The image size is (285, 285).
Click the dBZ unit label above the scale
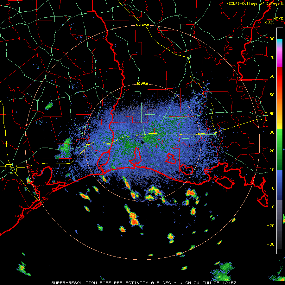click(269, 22)
